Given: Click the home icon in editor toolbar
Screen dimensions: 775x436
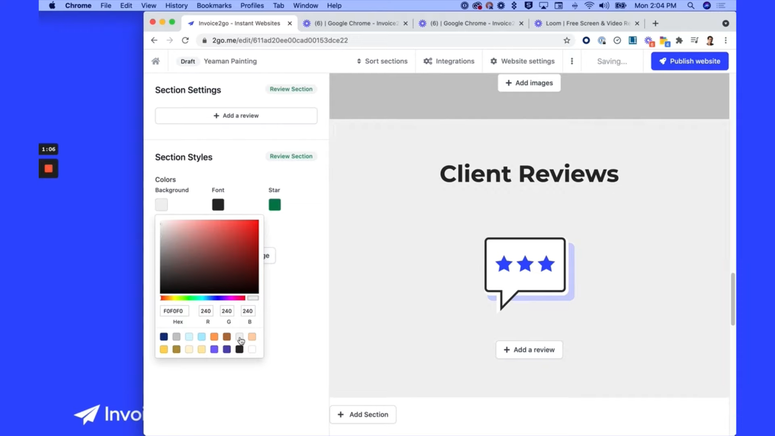Looking at the screenshot, I should (156, 61).
